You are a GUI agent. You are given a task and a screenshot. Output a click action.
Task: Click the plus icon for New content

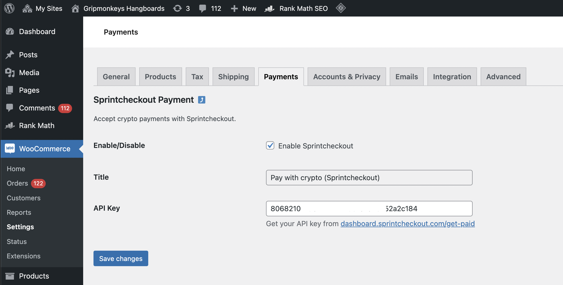click(234, 9)
